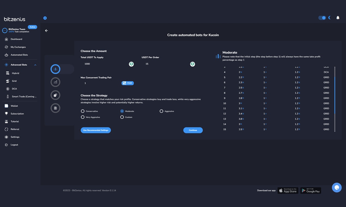The width and height of the screenshot is (346, 207).
Task: Log out via the Logout item
Action: pos(14,145)
